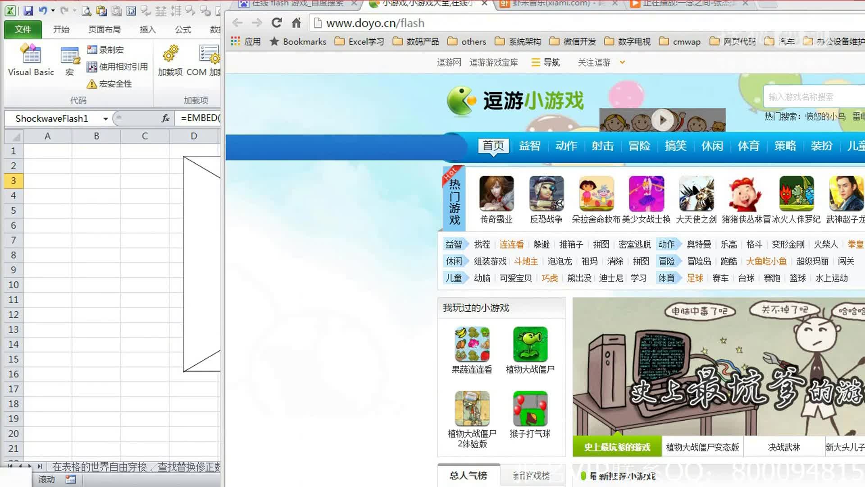Screen dimensions: 865x487
Task: Open Macro Security (宏安全性)
Action: pyautogui.click(x=109, y=84)
